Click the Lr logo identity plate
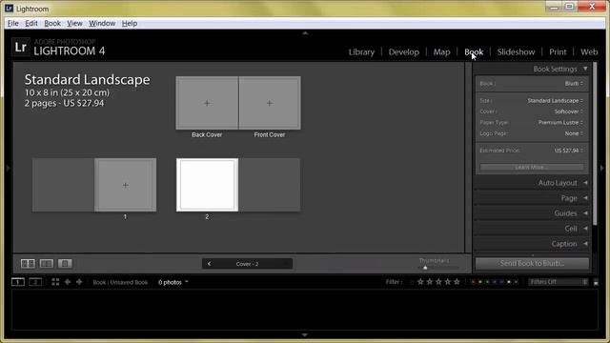The width and height of the screenshot is (610, 343). 21,47
